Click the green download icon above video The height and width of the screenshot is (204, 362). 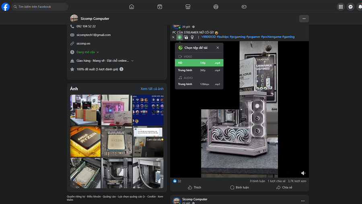point(180,37)
